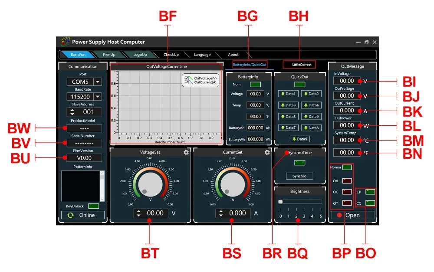Open the VoltageSet gear settings

[186, 152]
